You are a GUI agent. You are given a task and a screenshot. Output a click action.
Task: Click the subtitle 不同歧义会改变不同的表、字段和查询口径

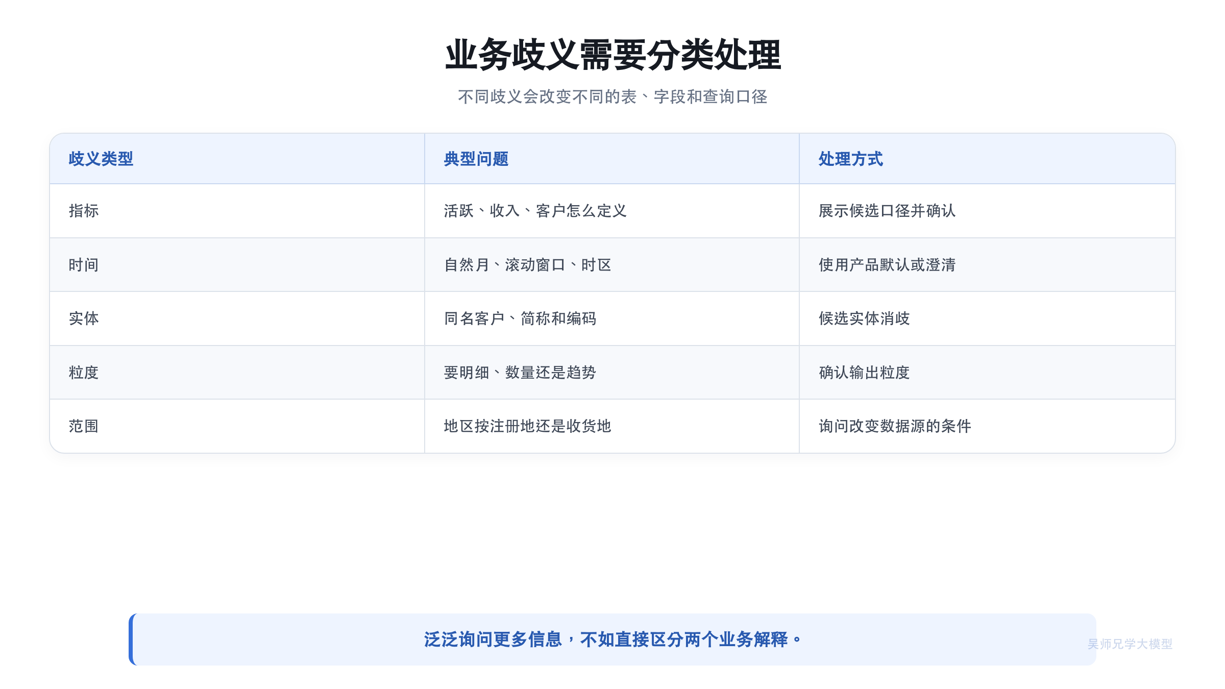tap(612, 96)
